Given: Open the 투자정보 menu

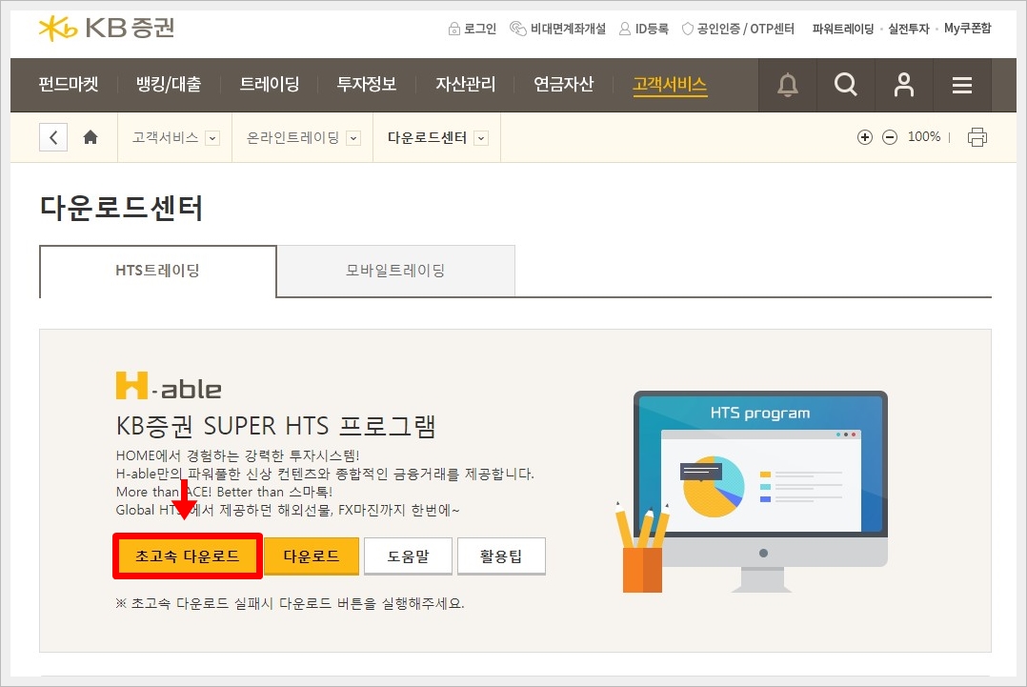Looking at the screenshot, I should (x=366, y=85).
